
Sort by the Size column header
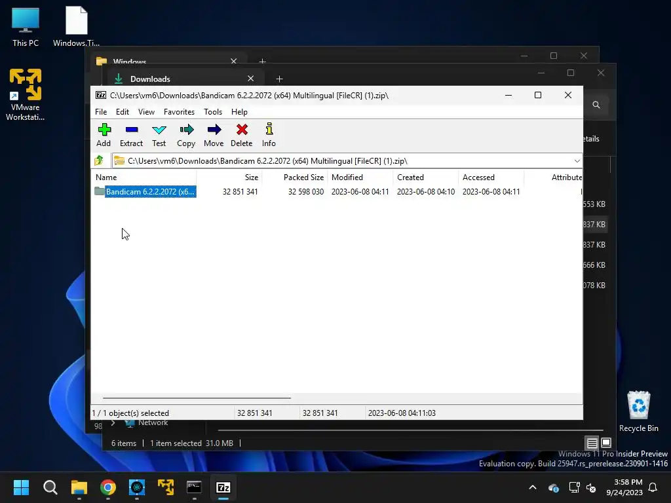click(x=229, y=177)
